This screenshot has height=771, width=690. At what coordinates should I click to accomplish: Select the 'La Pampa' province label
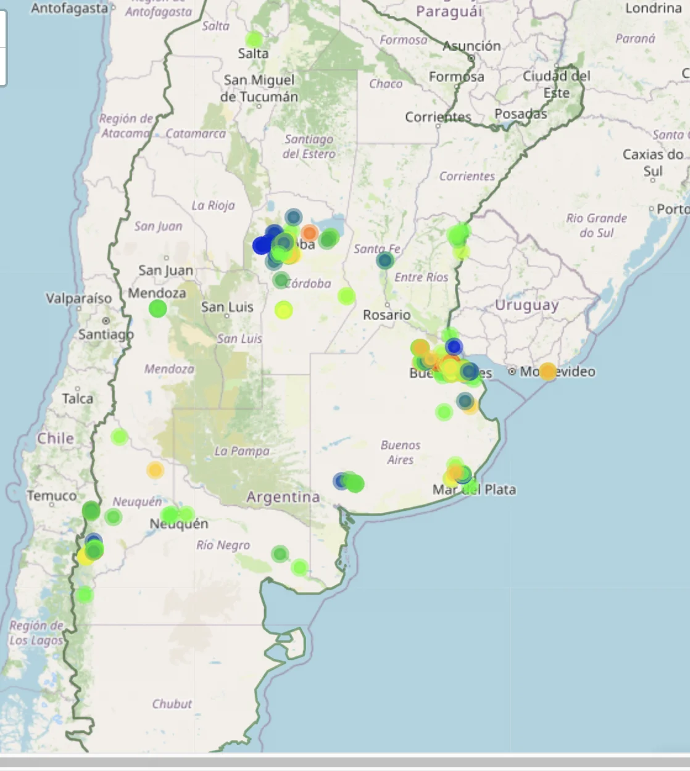(242, 451)
